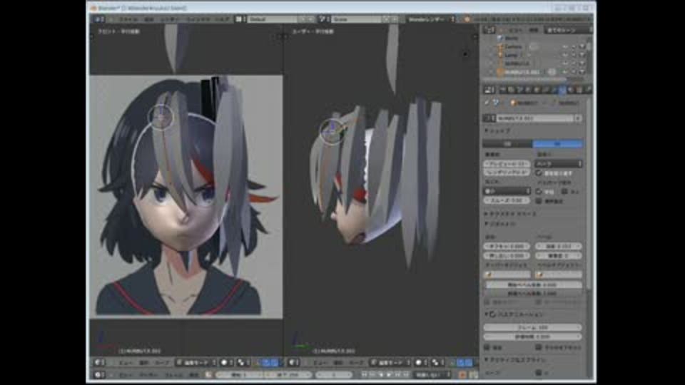
Task: Switch to the Texture properties tab icon
Action: [579, 90]
